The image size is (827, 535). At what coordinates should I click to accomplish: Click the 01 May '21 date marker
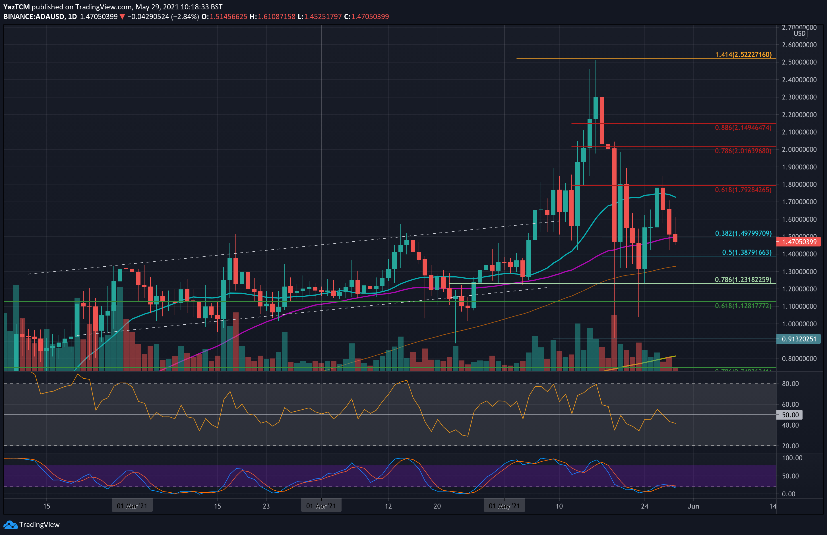coord(504,506)
